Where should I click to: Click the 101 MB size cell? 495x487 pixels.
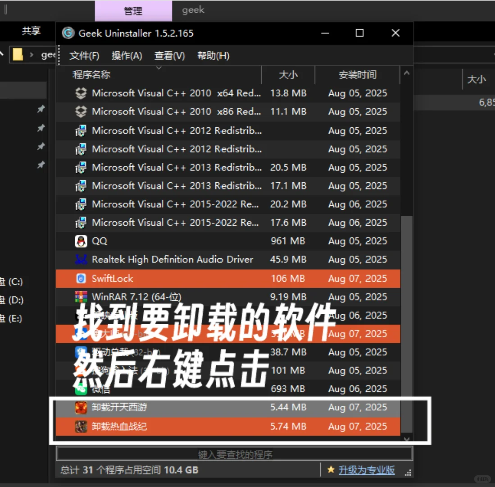click(x=288, y=370)
